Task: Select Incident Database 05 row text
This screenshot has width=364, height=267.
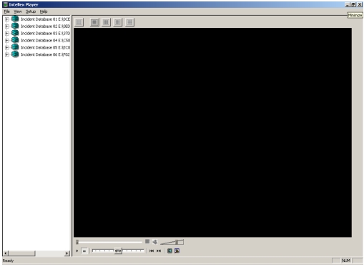Action: 45,47
